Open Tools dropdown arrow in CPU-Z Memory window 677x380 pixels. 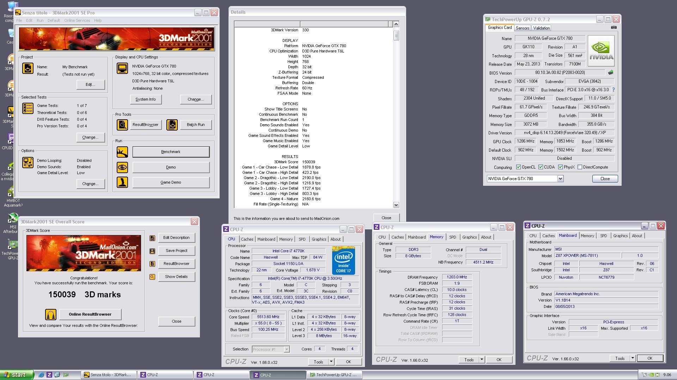tap(482, 360)
